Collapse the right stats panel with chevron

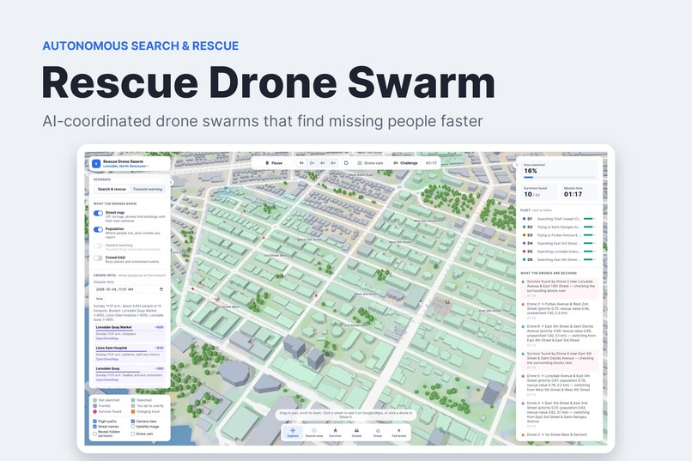(516, 165)
